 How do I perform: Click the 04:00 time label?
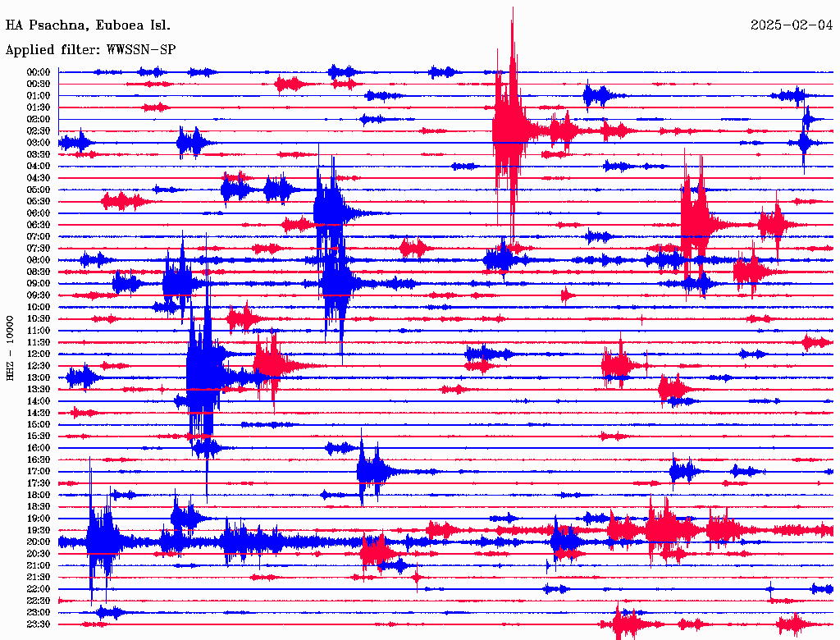click(39, 167)
